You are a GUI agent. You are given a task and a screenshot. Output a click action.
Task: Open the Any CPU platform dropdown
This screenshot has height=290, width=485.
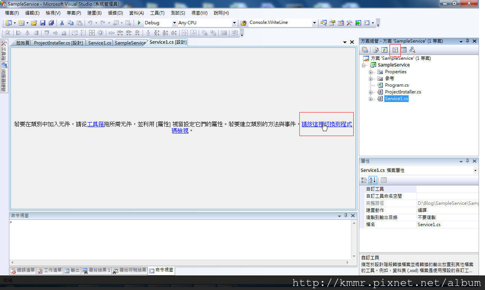235,23
